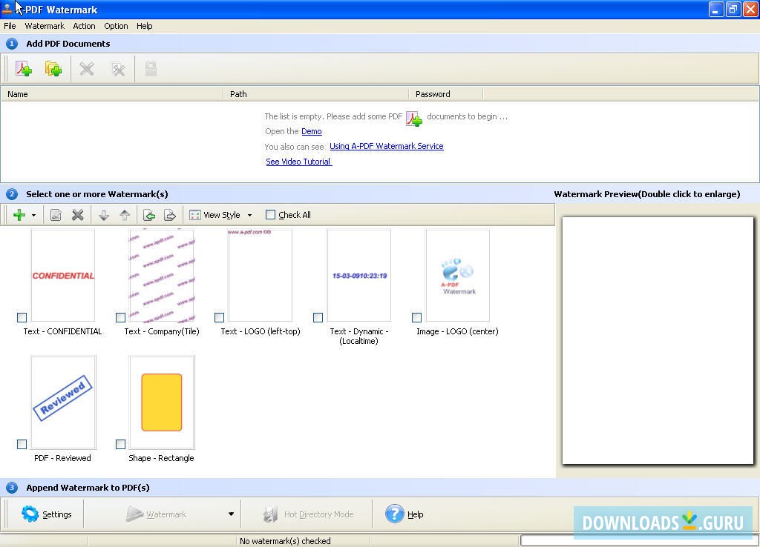
Task: Check the PDF - Reviewed watermark box
Action: point(22,444)
